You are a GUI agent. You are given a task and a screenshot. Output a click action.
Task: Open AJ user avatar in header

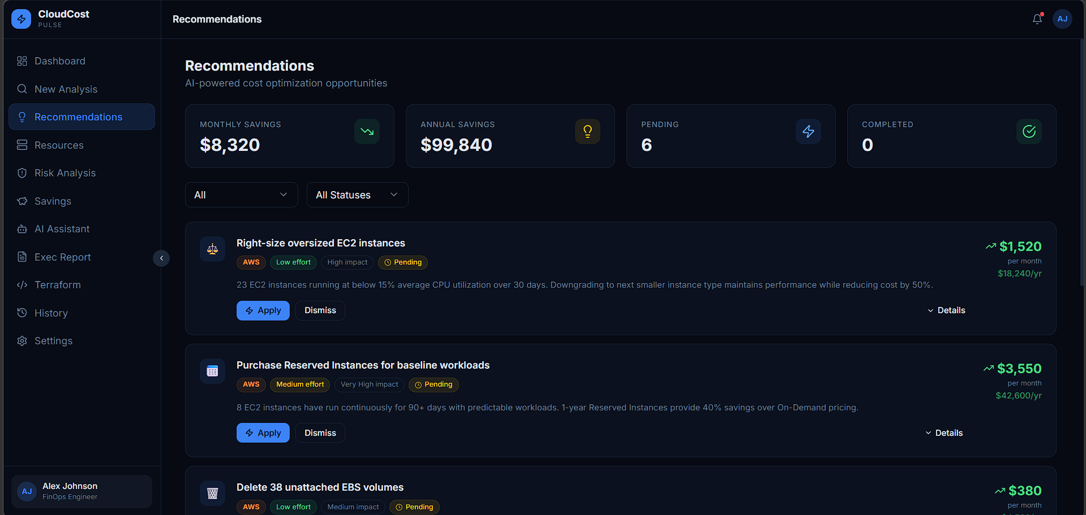[x=1062, y=19]
